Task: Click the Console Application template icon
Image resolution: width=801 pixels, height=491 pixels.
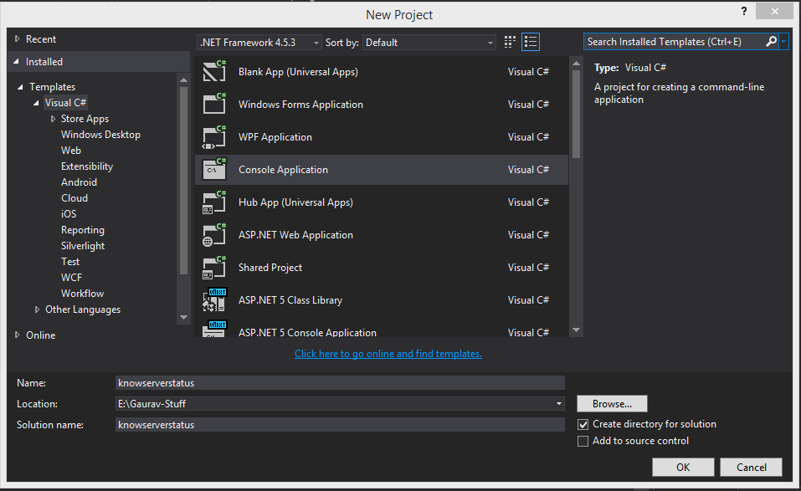Action: point(214,171)
